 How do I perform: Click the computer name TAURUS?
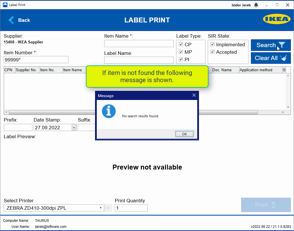[42, 220]
